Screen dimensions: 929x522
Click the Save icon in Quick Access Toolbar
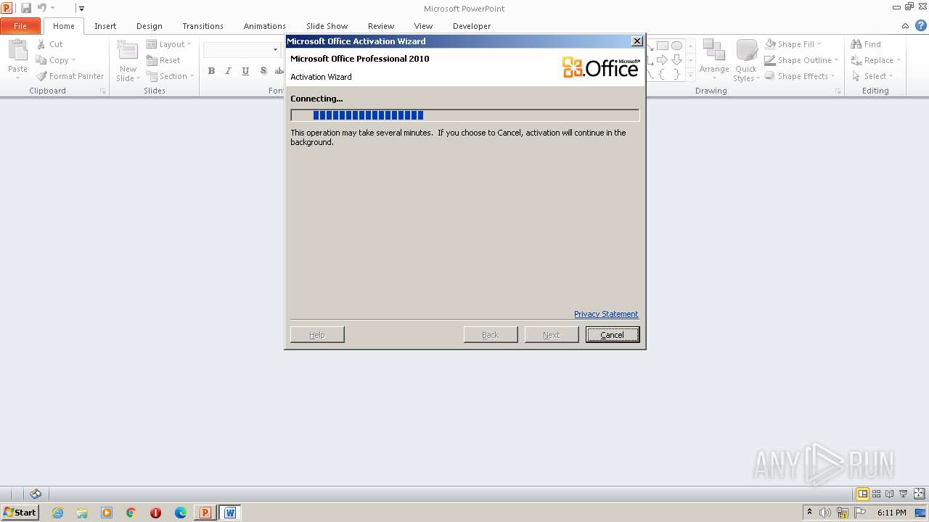(26, 8)
